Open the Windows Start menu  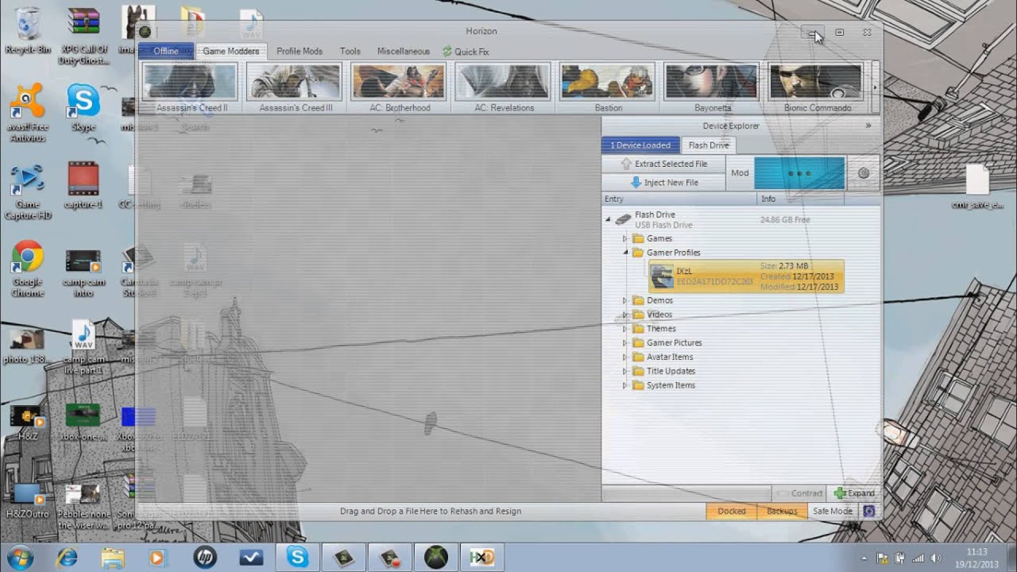click(18, 557)
